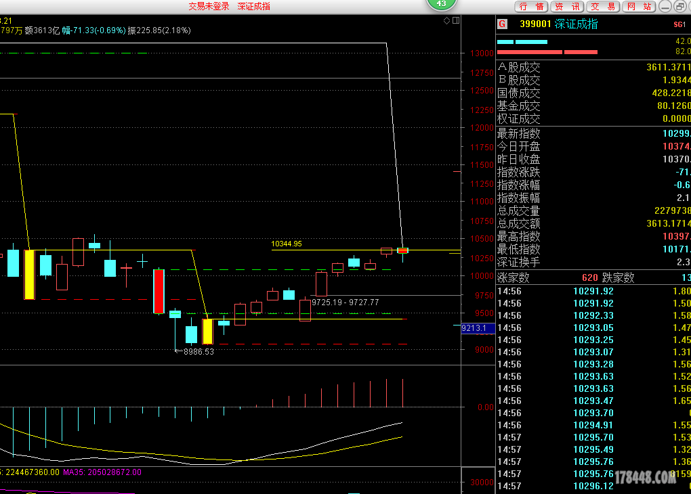Select the 指数振幅 row
The image size is (691, 494).
[593, 198]
